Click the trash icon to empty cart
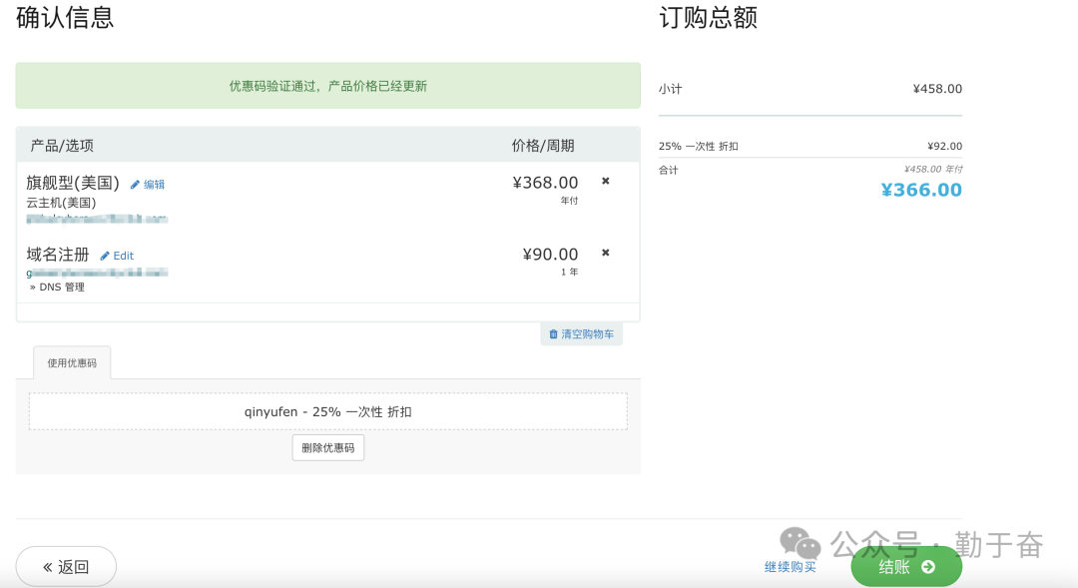 pyautogui.click(x=553, y=334)
